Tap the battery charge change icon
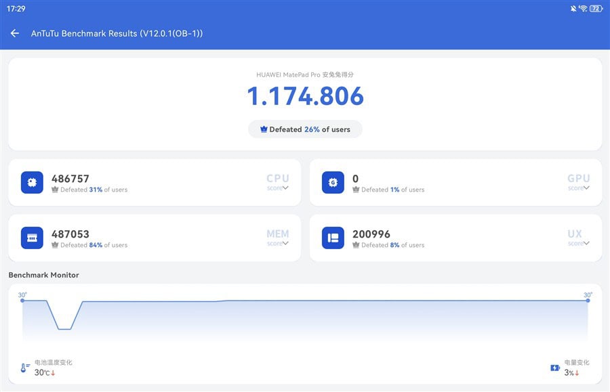The image size is (610, 392). tap(555, 368)
